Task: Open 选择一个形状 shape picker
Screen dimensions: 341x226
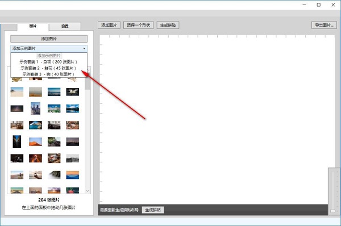Action: pyautogui.click(x=138, y=25)
